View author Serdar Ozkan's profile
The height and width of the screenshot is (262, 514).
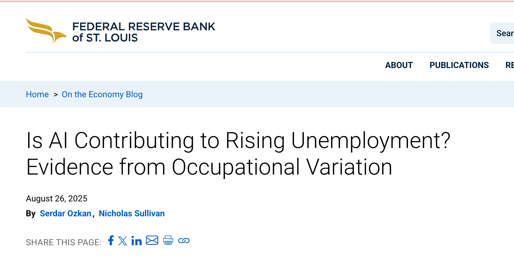[66, 213]
